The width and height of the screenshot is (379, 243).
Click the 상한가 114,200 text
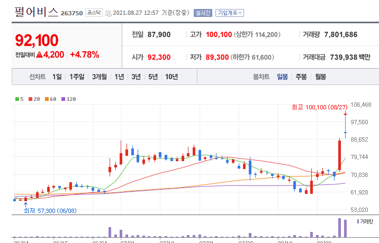pos(257,34)
